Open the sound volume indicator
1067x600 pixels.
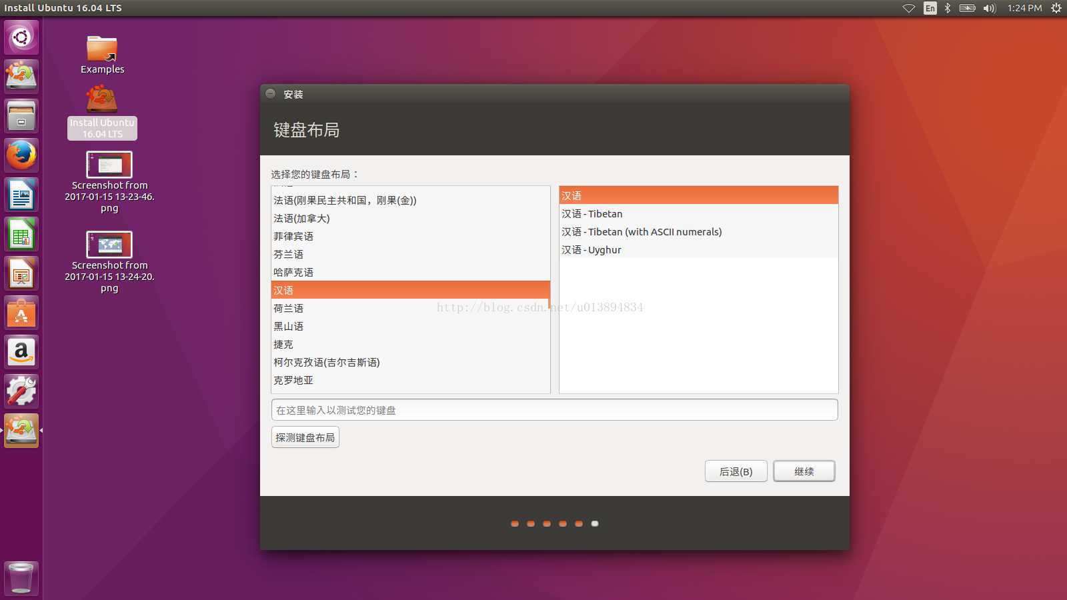990,8
